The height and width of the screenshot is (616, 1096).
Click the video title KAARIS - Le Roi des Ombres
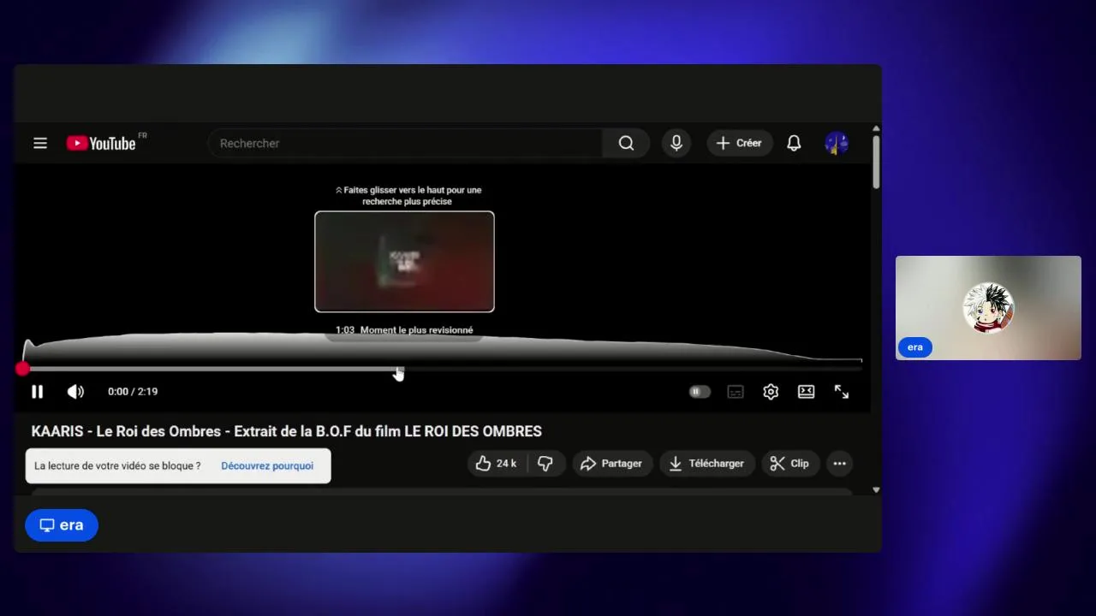coord(287,431)
